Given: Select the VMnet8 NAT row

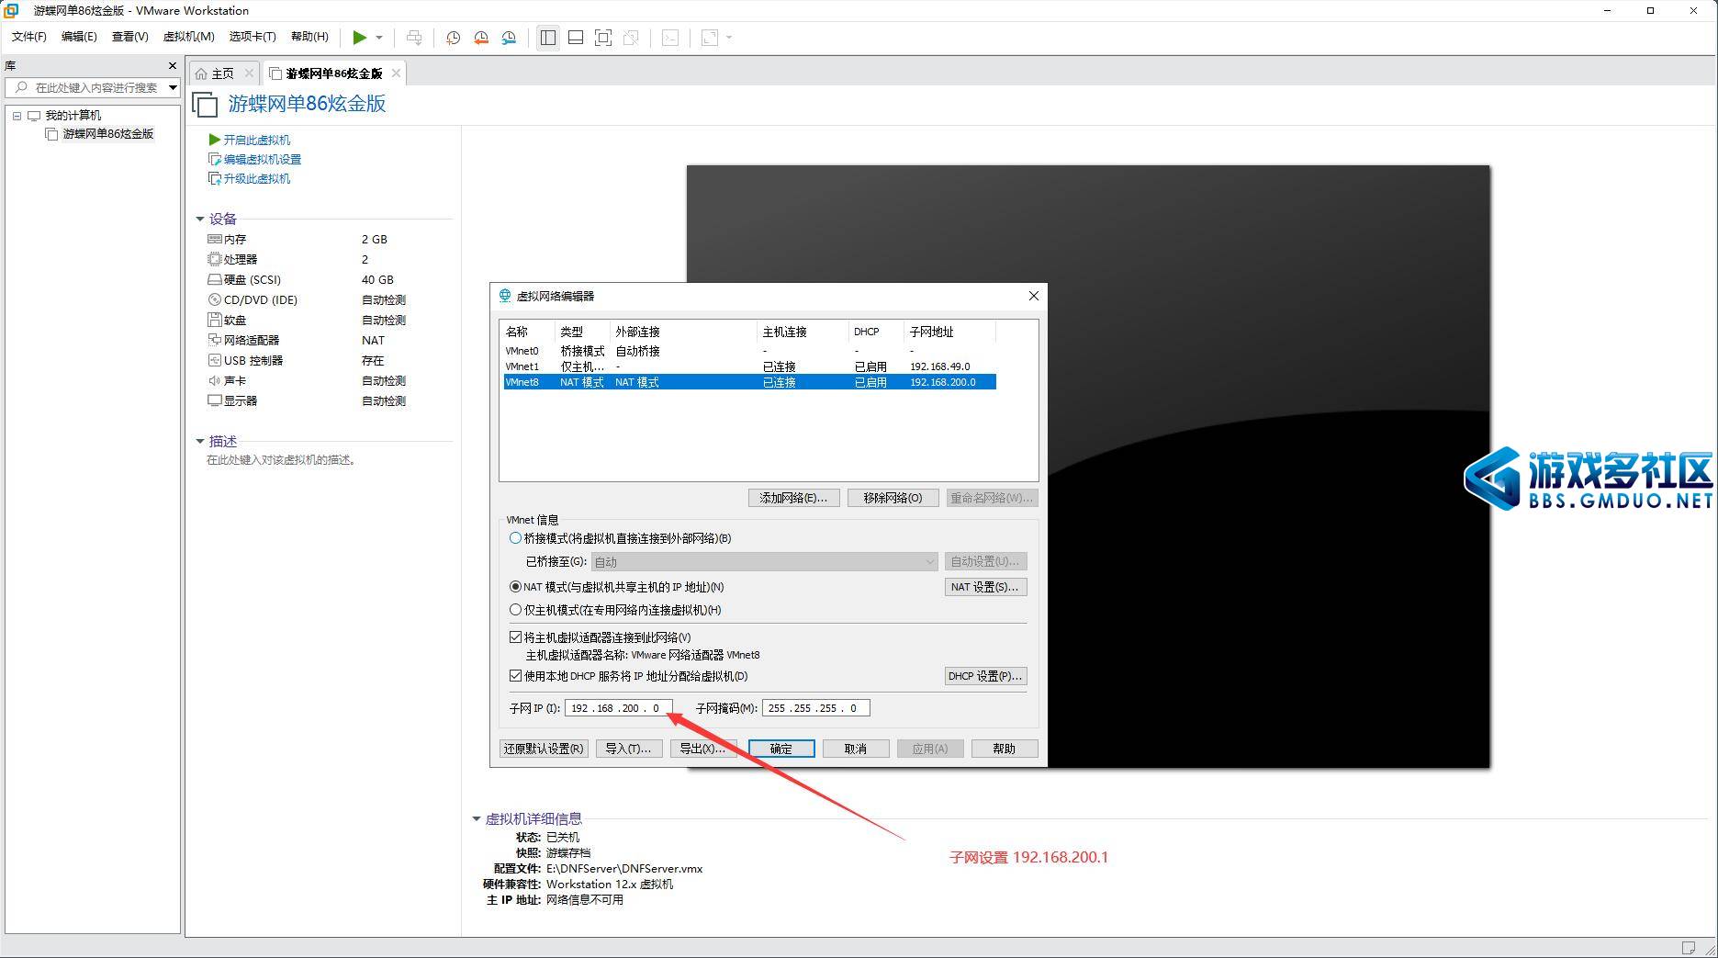Looking at the screenshot, I should pyautogui.click(x=749, y=382).
